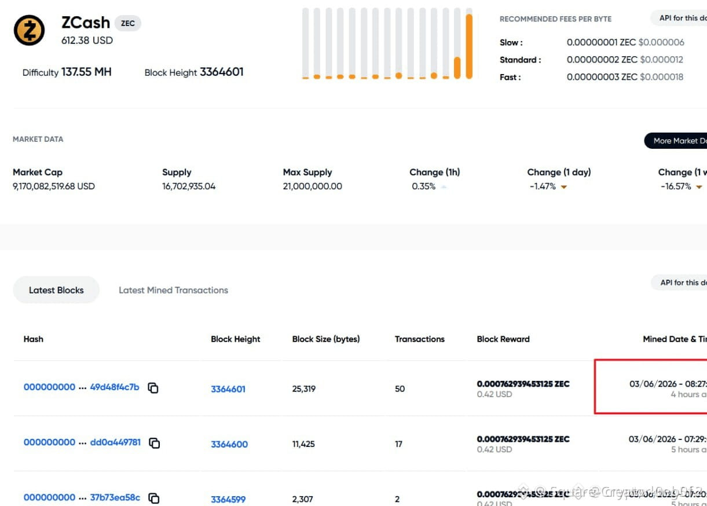Click the Block Reward column header
707x506 pixels.
point(503,339)
